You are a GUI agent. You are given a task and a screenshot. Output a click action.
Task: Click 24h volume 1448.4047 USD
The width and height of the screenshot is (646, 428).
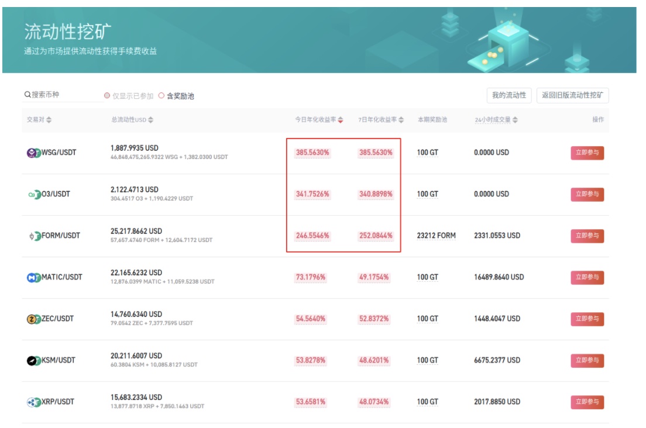[497, 319]
